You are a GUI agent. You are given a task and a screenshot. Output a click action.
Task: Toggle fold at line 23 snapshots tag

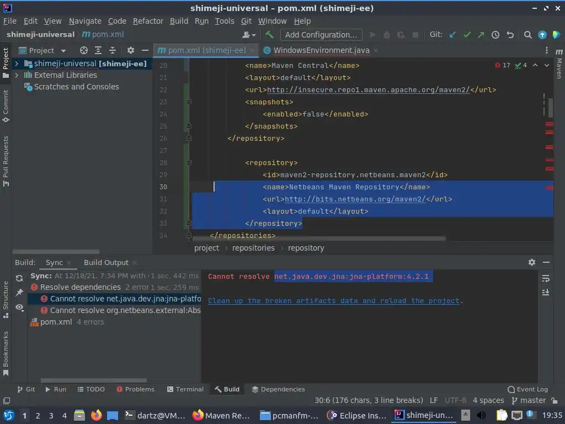(x=189, y=102)
